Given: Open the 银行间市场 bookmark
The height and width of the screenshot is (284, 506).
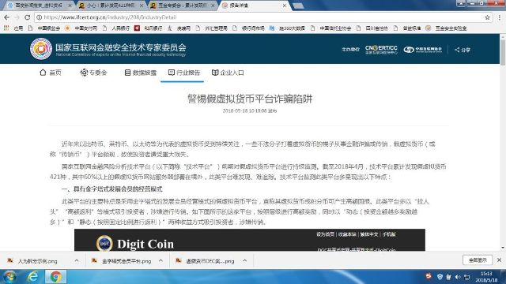Looking at the screenshot, I should (249, 28).
